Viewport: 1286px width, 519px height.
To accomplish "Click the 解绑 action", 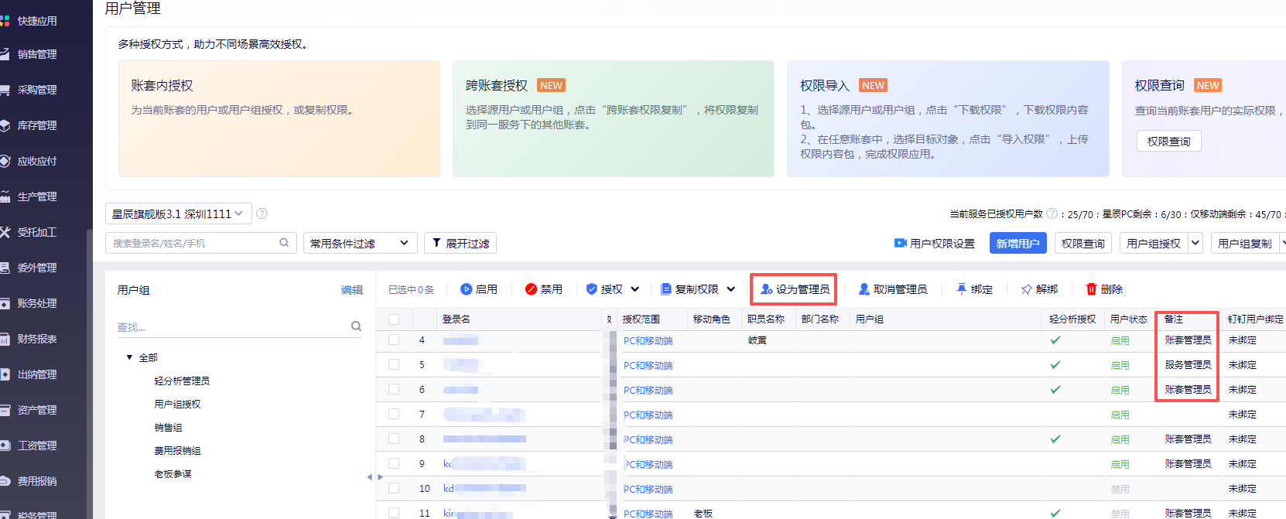I will point(1039,289).
